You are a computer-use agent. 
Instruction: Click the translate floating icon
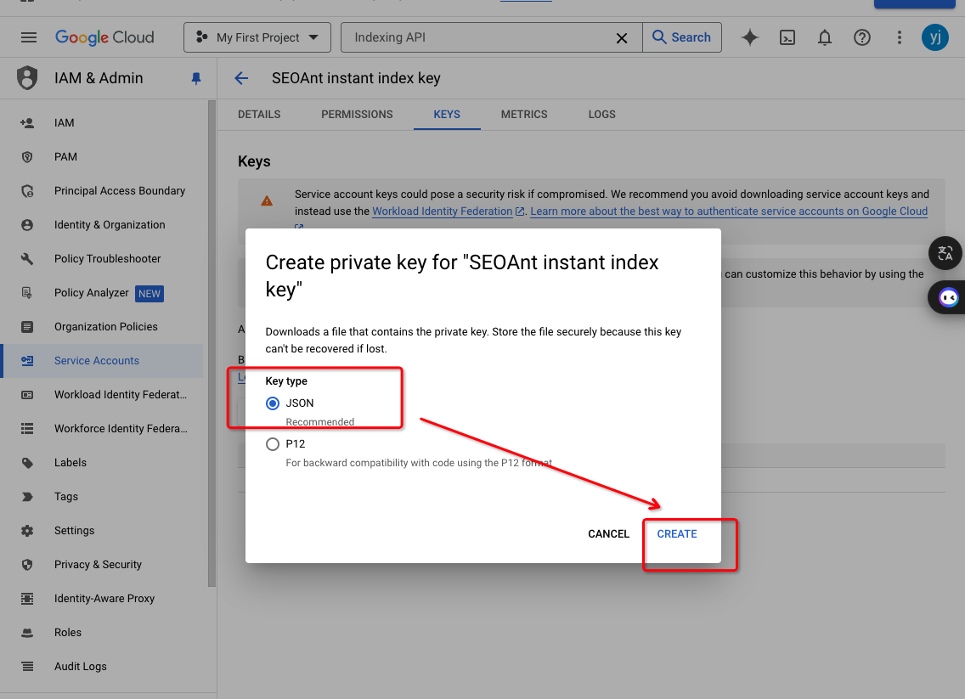coord(945,253)
